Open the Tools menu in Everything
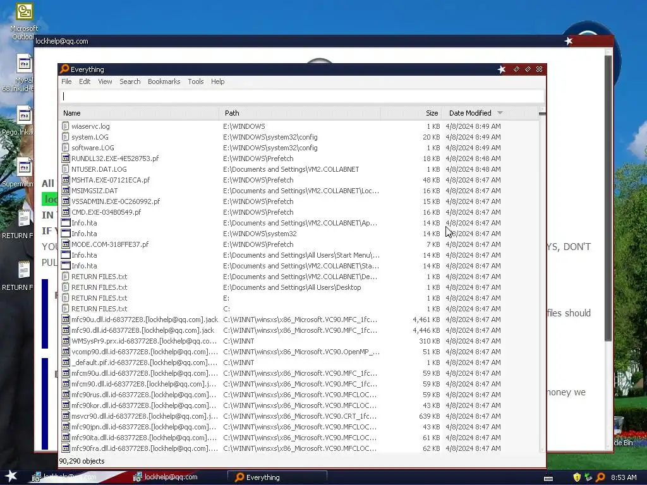Screen dimensions: 647x485 [x=196, y=81]
